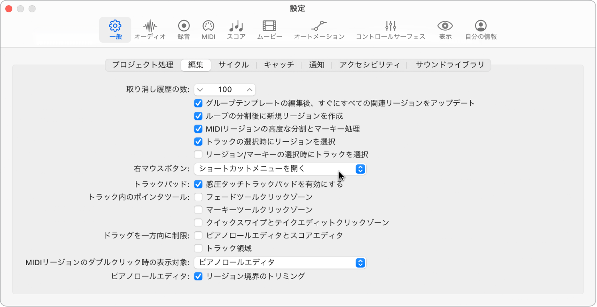Image resolution: width=597 pixels, height=307 pixels.
Task: Disable ループの分割後に新規リージョンを作成
Action: [x=198, y=115]
